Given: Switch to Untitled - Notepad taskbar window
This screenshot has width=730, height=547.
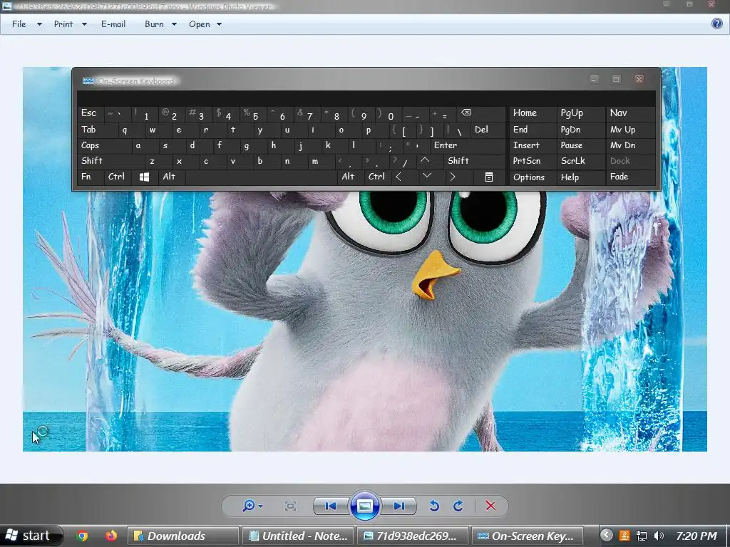Looking at the screenshot, I should (299, 536).
